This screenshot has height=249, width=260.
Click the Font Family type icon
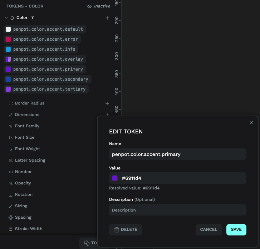click(x=11, y=126)
